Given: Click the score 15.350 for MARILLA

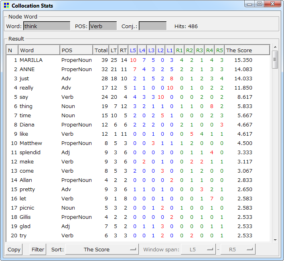Looking at the screenshot, I should point(243,60).
